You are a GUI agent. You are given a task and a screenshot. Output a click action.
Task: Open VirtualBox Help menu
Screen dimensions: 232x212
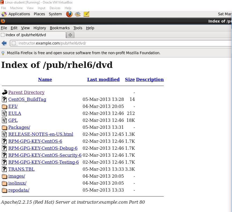68,8
